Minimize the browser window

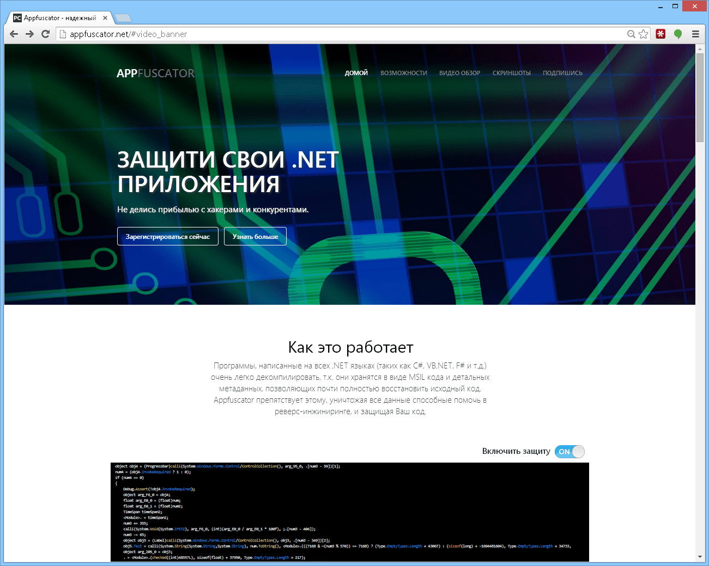click(x=660, y=7)
